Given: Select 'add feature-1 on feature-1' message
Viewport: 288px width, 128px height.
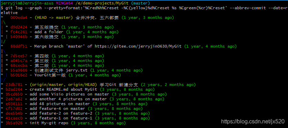Looking at the screenshot, I should pos(61,118).
